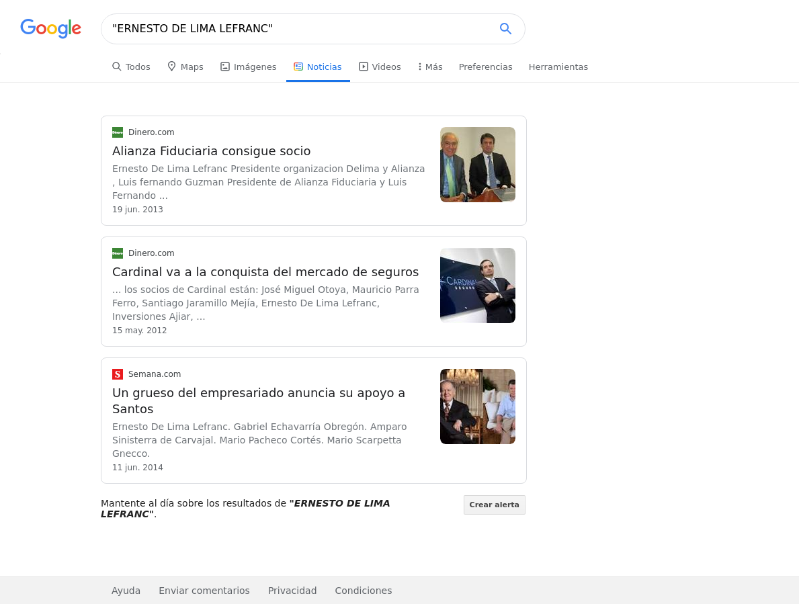Click the blue search magnifier icon
The image size is (799, 604).
[x=505, y=28]
